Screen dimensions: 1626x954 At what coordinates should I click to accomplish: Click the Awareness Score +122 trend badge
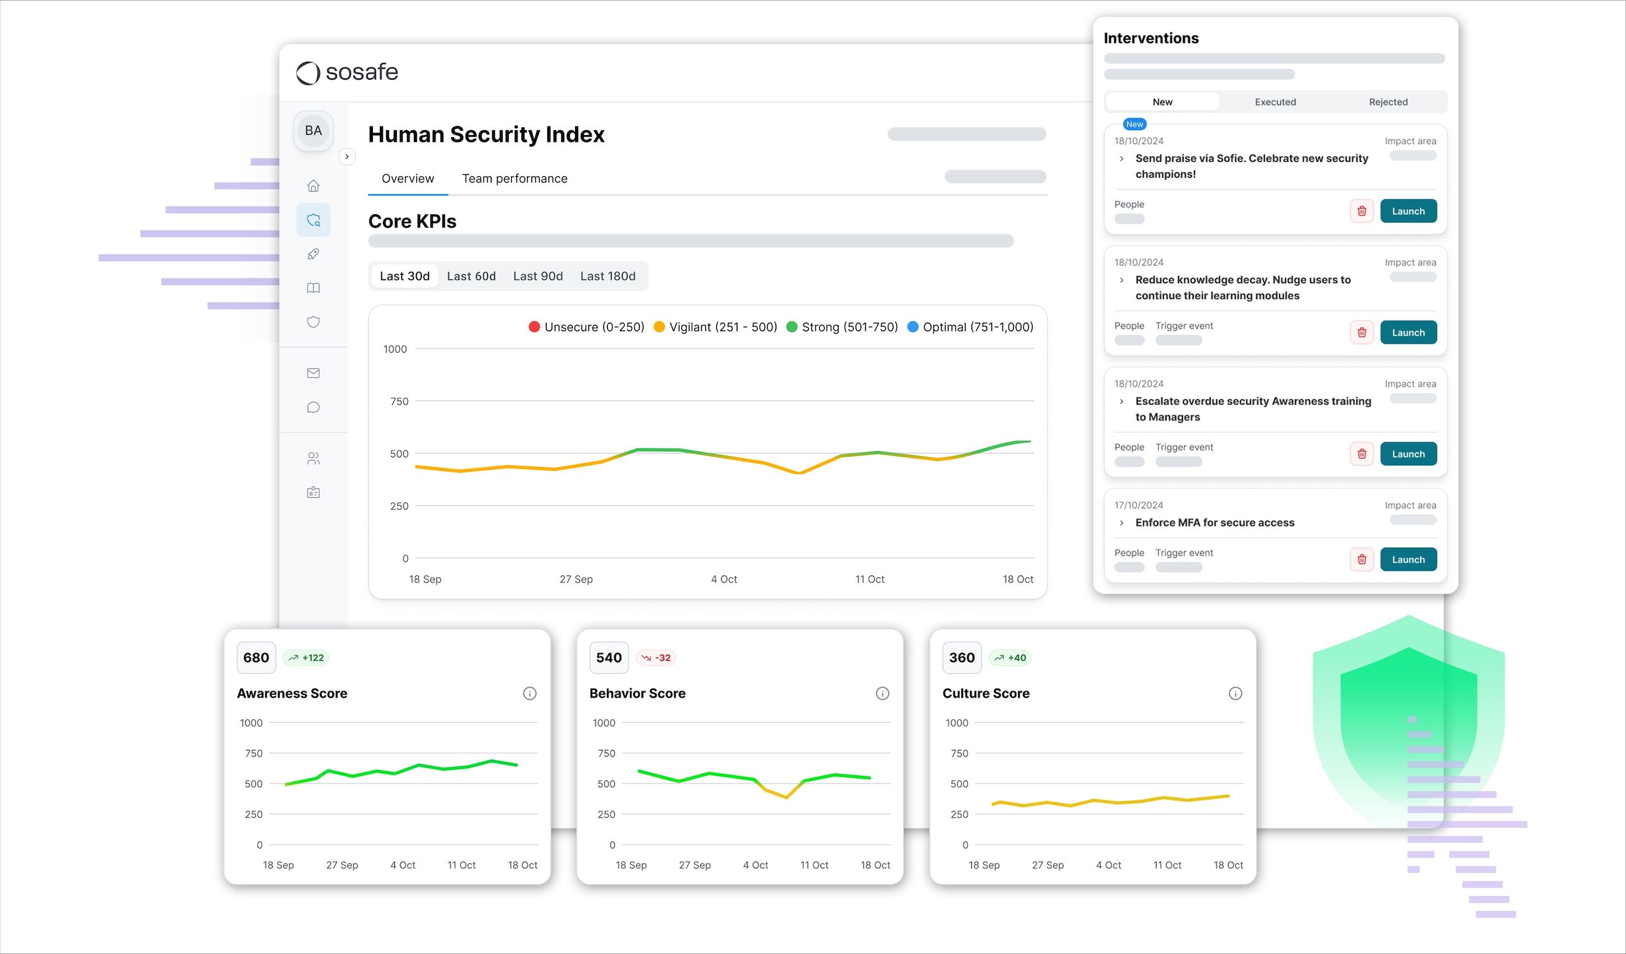pos(306,657)
